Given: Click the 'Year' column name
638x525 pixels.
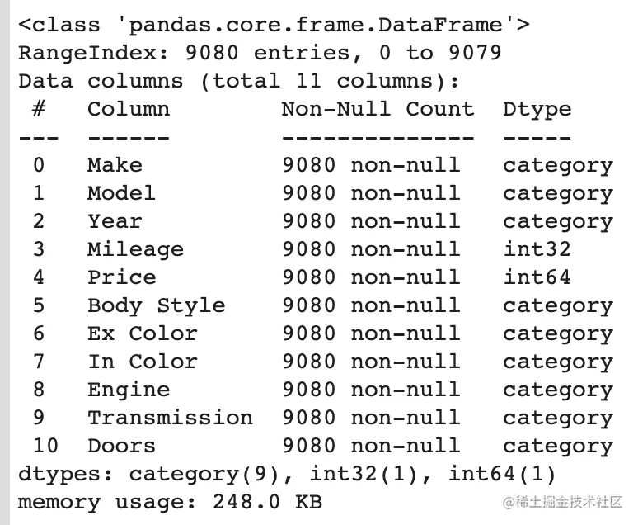Looking at the screenshot, I should point(115,221).
